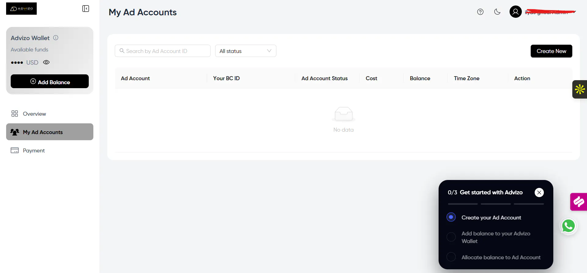
Task: Click the Cost column header
Action: coord(371,78)
